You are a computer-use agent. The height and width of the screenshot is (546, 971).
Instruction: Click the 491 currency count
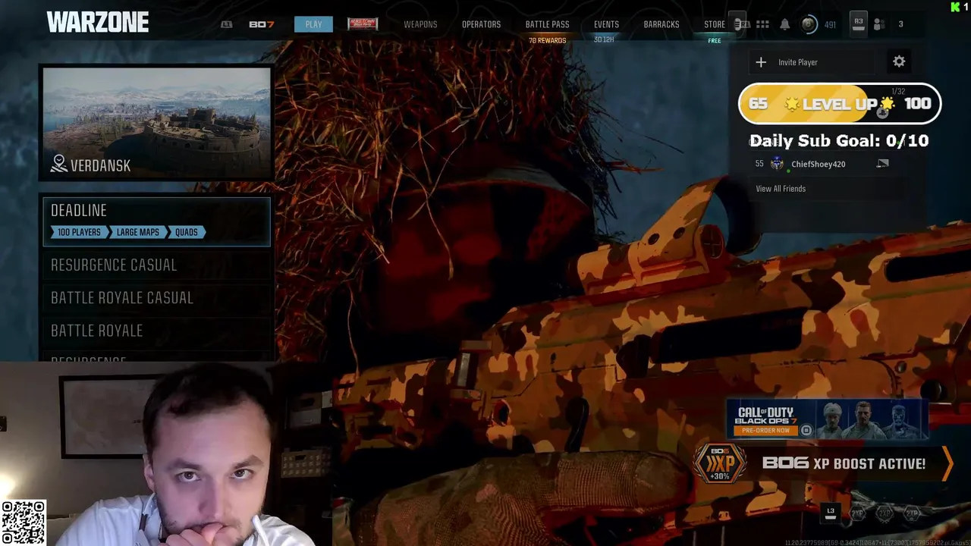pyautogui.click(x=830, y=25)
